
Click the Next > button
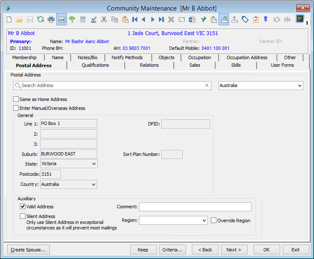coord(234,250)
